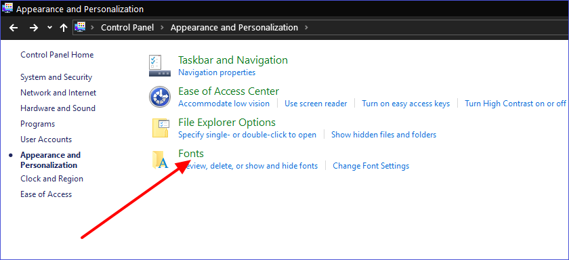Click the Ease of Access Center icon
The width and height of the screenshot is (569, 260).
[160, 97]
